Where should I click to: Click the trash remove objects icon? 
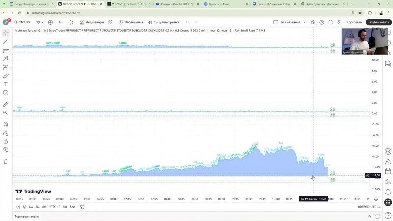click(6, 162)
